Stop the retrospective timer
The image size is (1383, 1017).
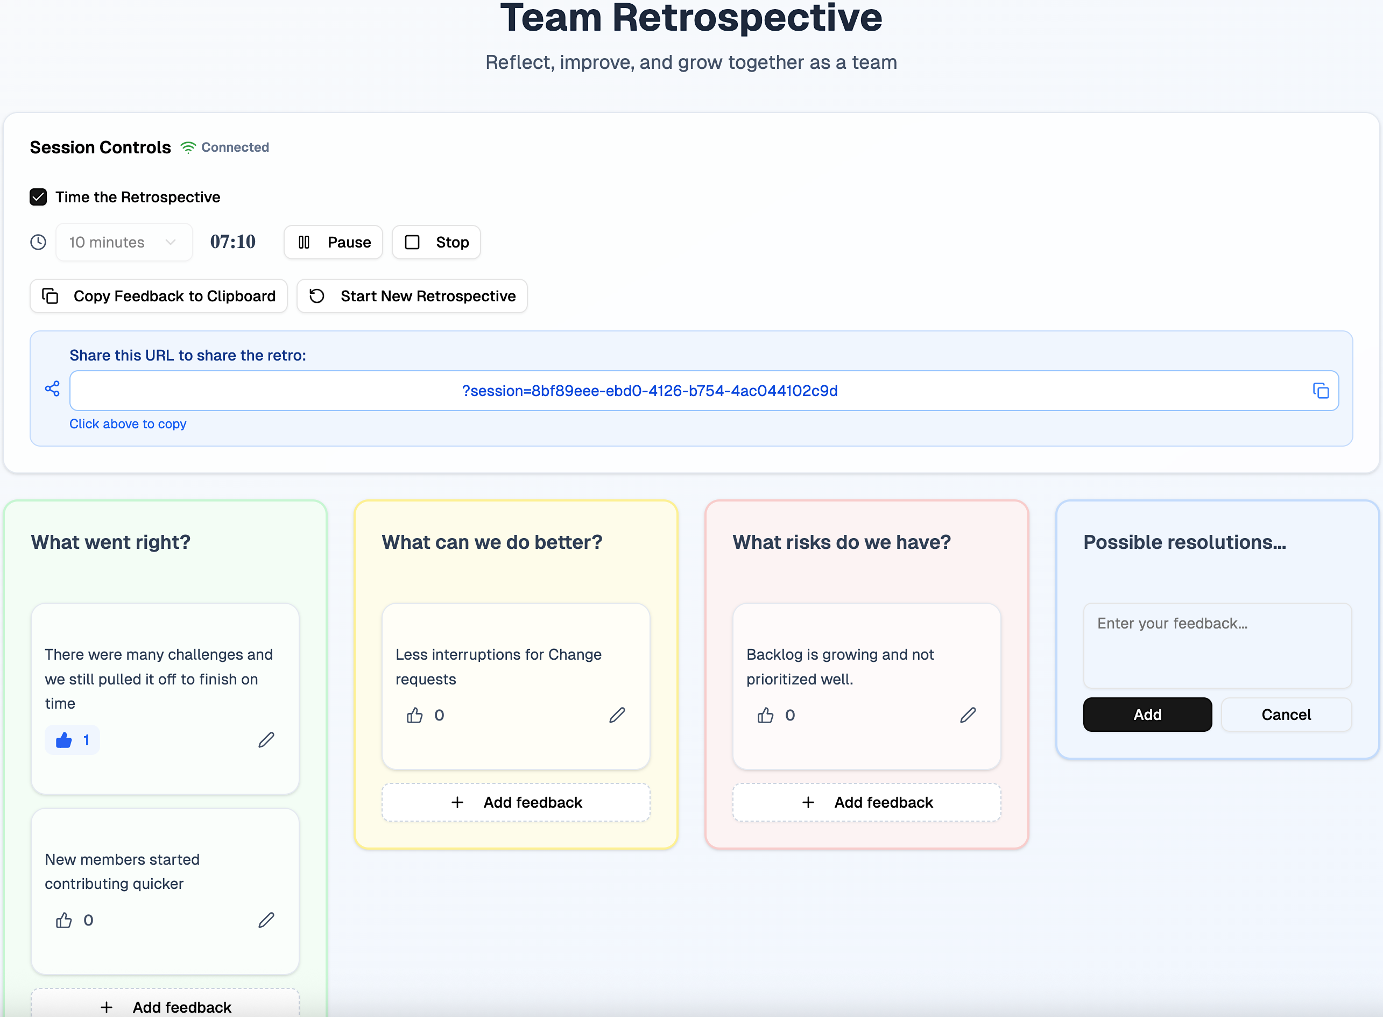(x=436, y=242)
